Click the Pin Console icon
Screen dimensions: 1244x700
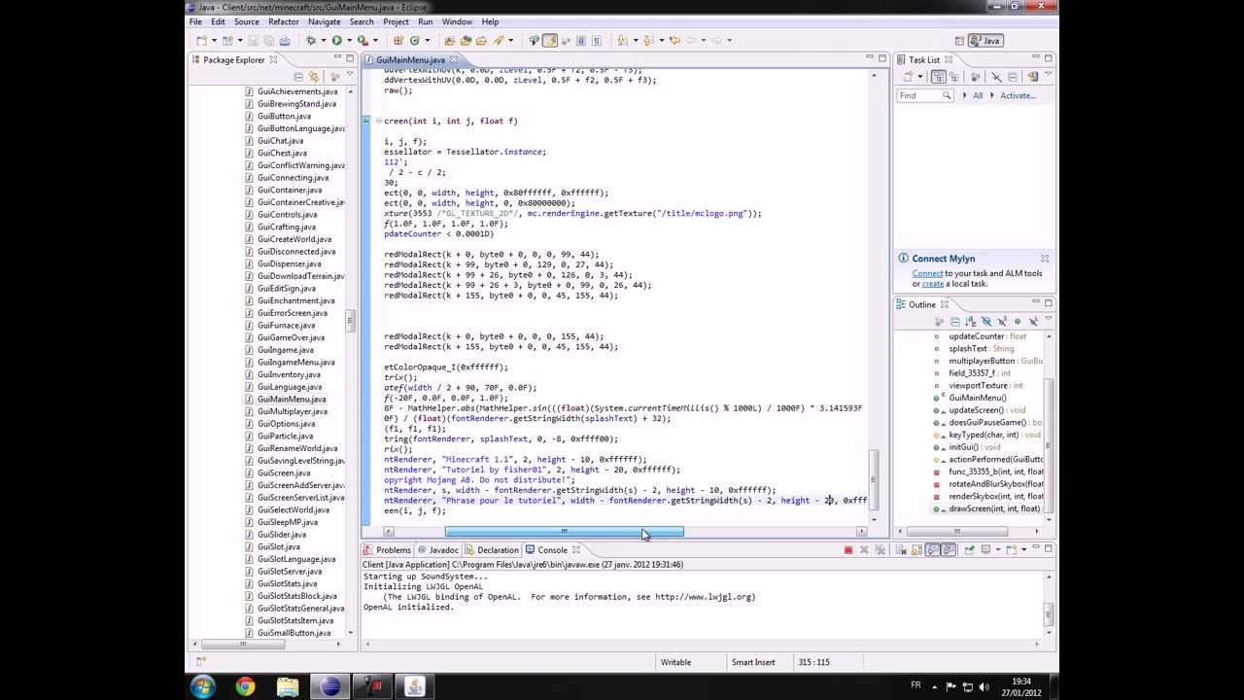coord(969,549)
